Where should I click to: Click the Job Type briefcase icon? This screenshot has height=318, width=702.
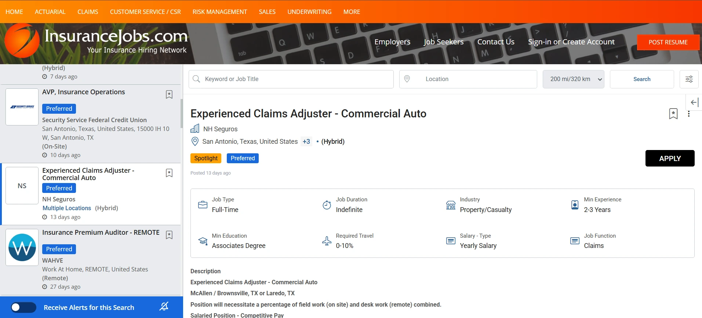tap(203, 205)
